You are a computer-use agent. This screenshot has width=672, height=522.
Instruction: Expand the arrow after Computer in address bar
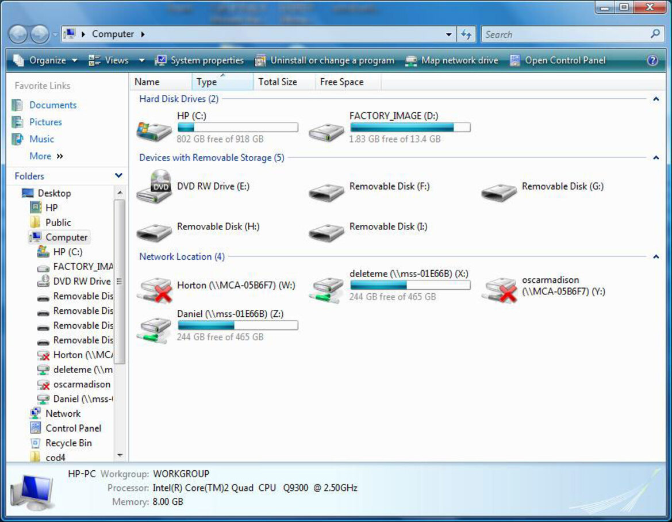pos(143,34)
